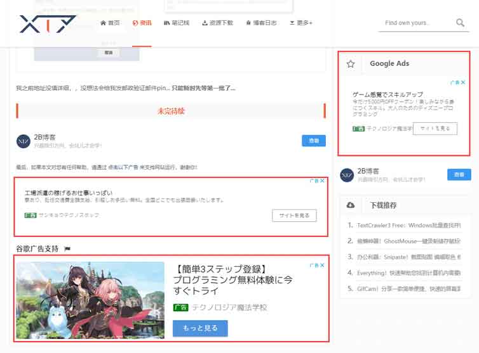Expand the 更多+ menu
Viewport: 479px width, 353px height.
point(301,23)
